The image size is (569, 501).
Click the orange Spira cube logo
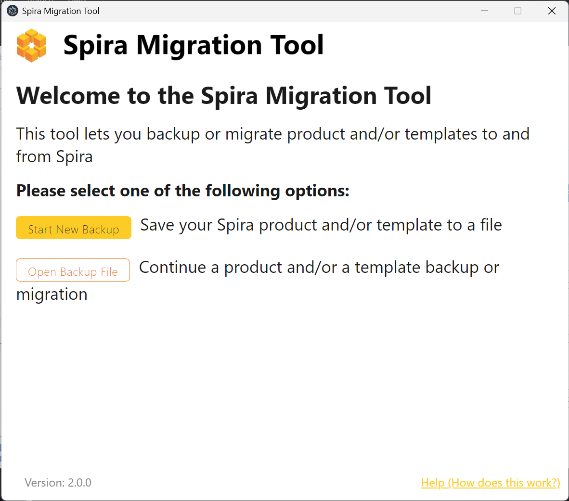click(32, 45)
